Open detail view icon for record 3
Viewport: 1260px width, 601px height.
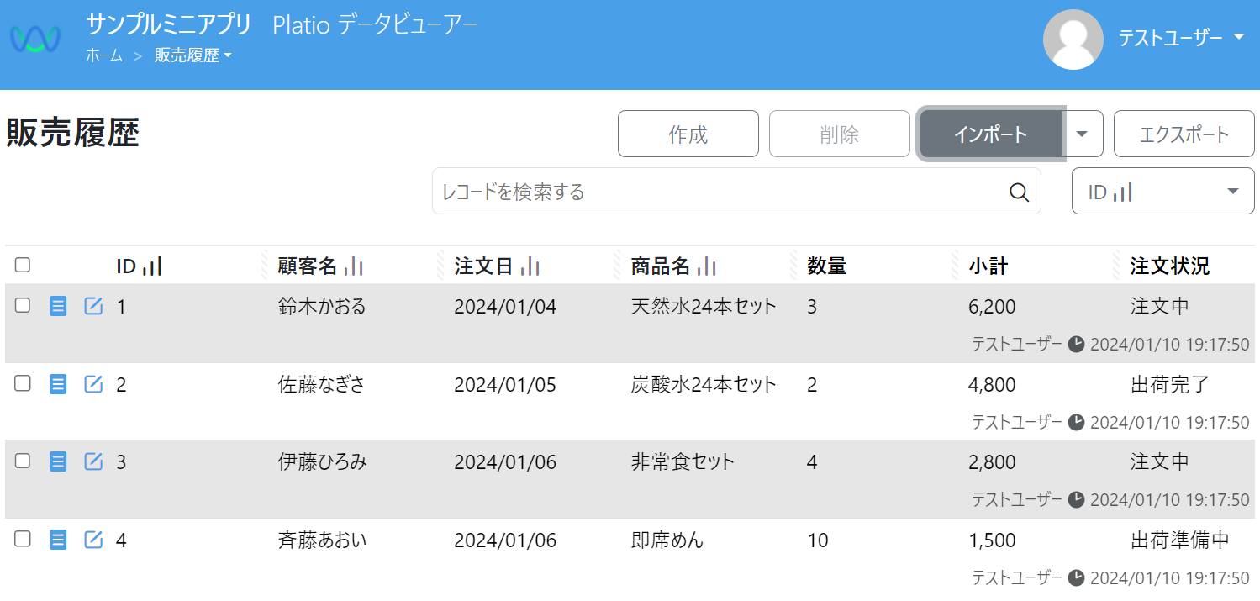tap(58, 461)
